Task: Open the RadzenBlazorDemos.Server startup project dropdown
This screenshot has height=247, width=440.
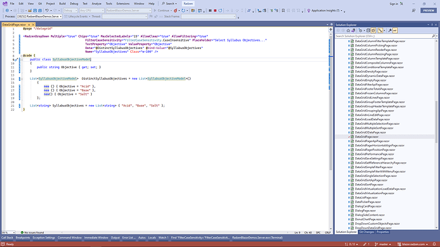Action: point(129,11)
